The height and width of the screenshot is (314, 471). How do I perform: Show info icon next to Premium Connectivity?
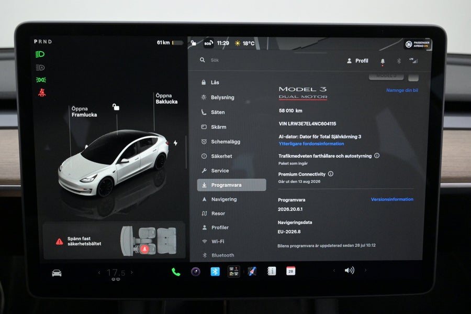click(x=331, y=174)
